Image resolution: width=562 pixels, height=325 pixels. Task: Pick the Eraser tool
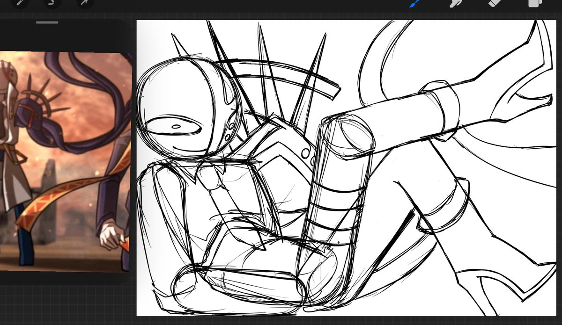495,3
